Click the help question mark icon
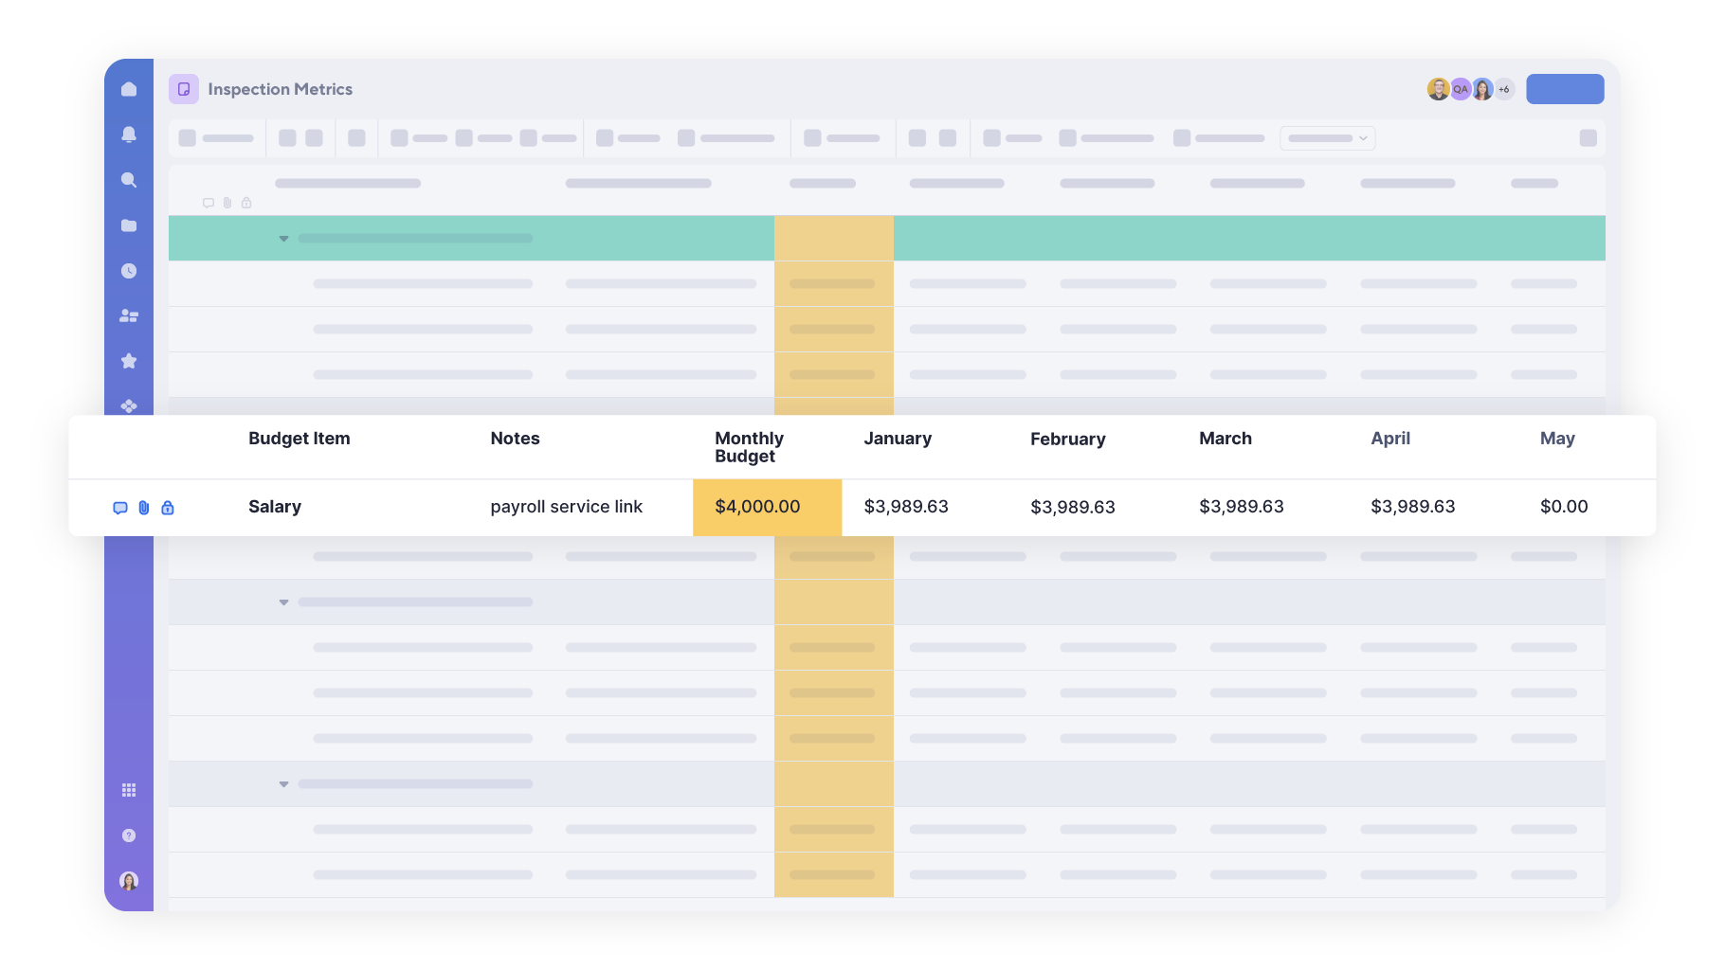This screenshot has height=970, width=1725. click(129, 835)
